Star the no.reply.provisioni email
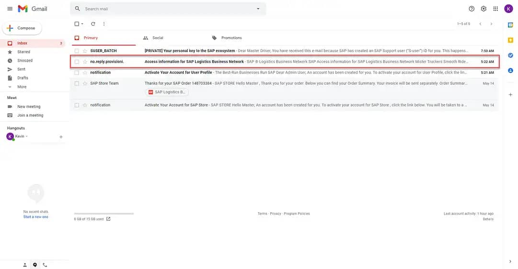 pyautogui.click(x=85, y=62)
